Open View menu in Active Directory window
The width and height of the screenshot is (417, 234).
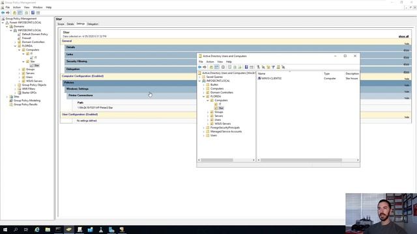(x=220, y=62)
